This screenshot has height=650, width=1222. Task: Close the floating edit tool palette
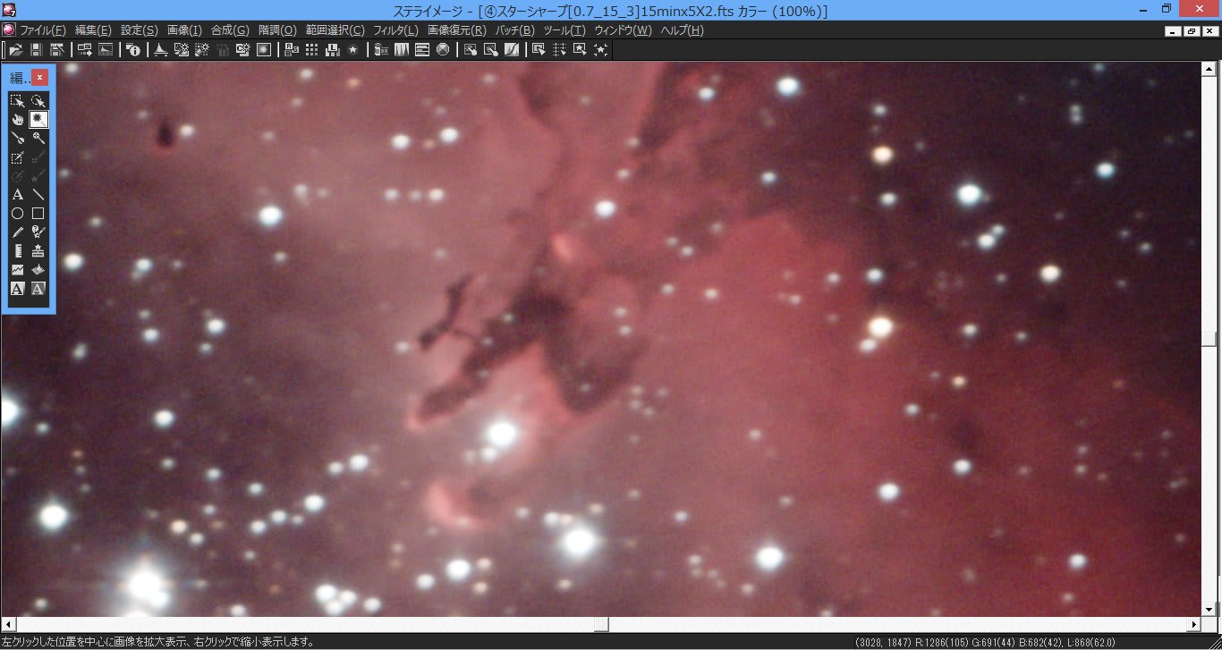39,78
